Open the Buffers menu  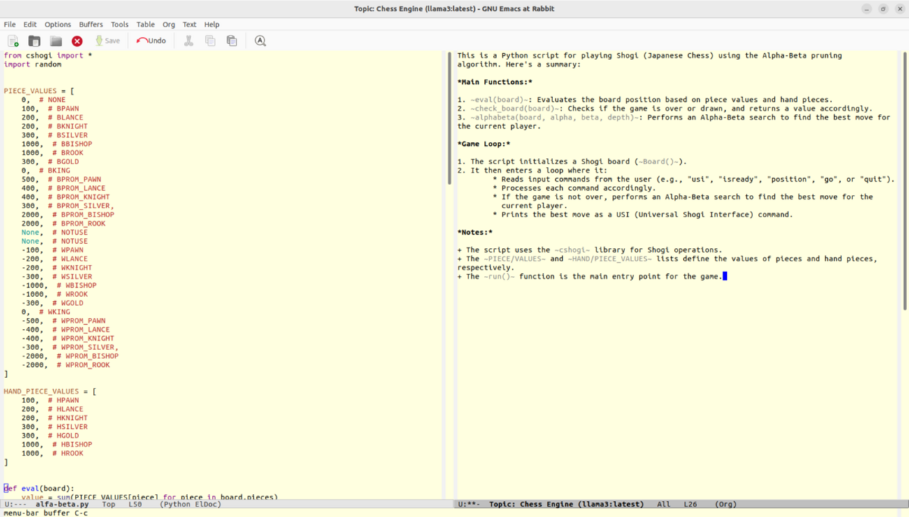91,24
